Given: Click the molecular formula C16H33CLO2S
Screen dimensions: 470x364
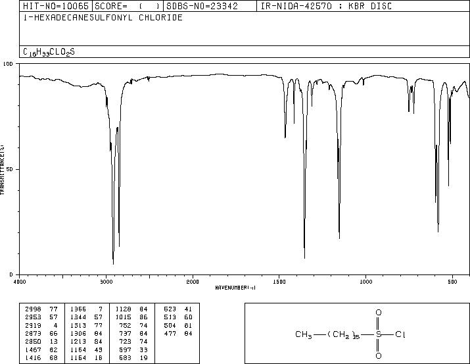Looking at the screenshot, I should coord(49,52).
